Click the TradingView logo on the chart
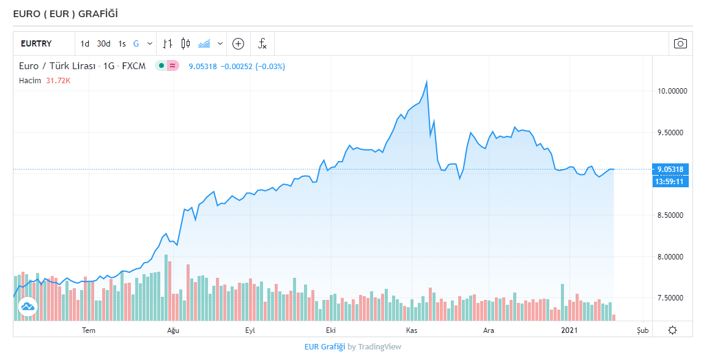This screenshot has height=358, width=701. pyautogui.click(x=28, y=306)
